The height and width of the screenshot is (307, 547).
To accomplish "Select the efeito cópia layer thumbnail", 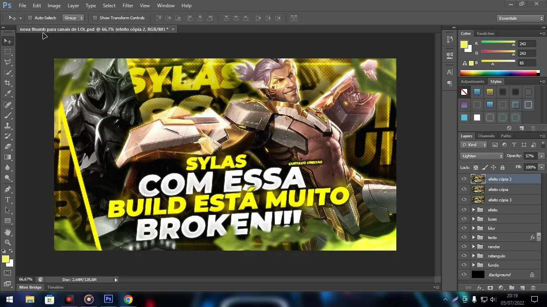I will tap(478, 189).
